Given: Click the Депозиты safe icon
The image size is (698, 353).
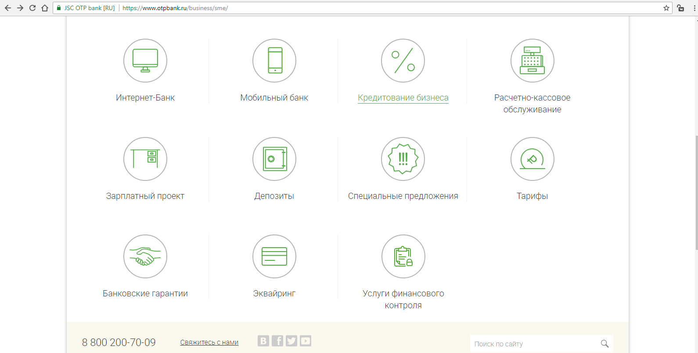Looking at the screenshot, I should [274, 159].
